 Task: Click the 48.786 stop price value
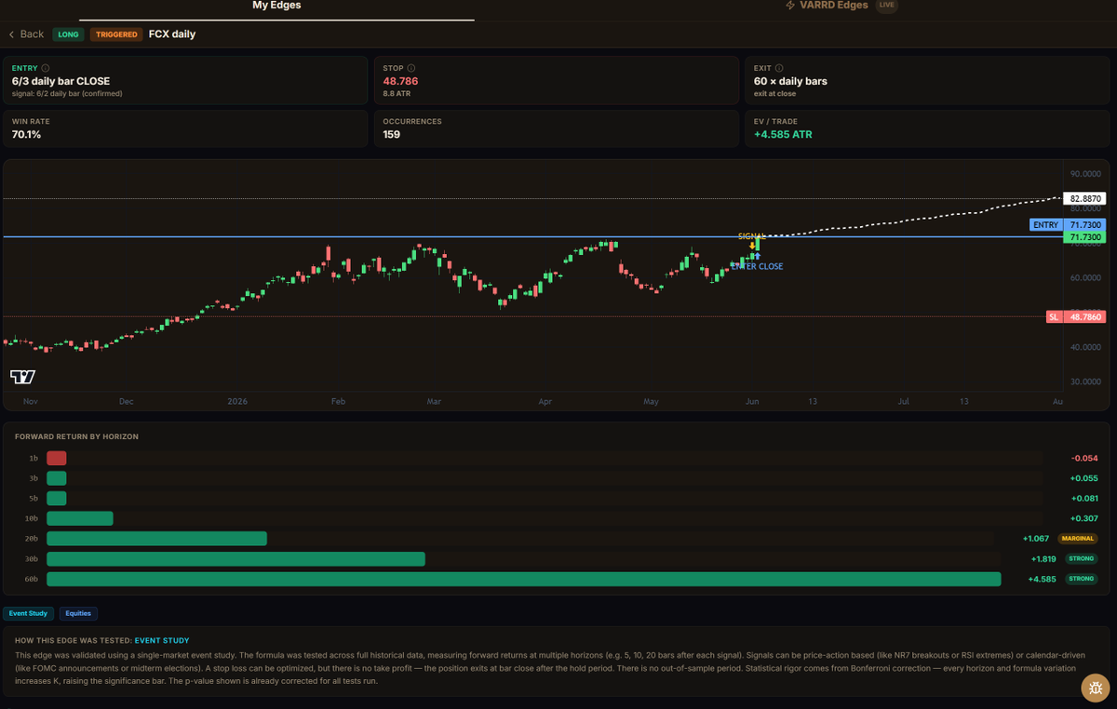point(400,81)
